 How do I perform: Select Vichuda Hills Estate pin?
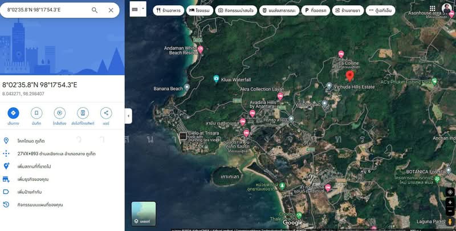[x=329, y=86]
